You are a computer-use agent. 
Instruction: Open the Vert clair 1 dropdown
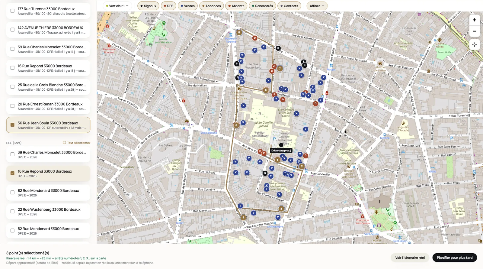tap(117, 6)
